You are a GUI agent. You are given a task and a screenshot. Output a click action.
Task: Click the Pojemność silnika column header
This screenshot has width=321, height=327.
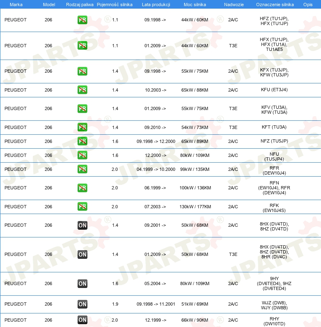coord(115,5)
